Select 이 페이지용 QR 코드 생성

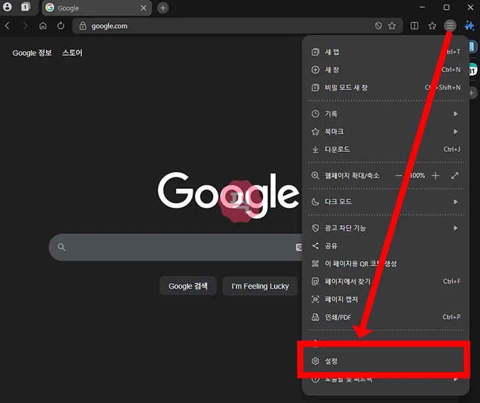coord(386,264)
